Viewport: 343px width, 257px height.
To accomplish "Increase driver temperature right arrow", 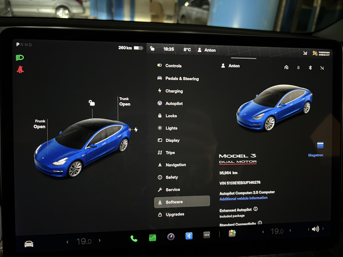I will click(x=100, y=240).
